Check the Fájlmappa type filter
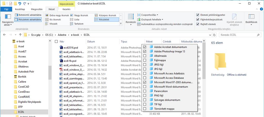This screenshot has height=117, width=264. coord(145,60)
